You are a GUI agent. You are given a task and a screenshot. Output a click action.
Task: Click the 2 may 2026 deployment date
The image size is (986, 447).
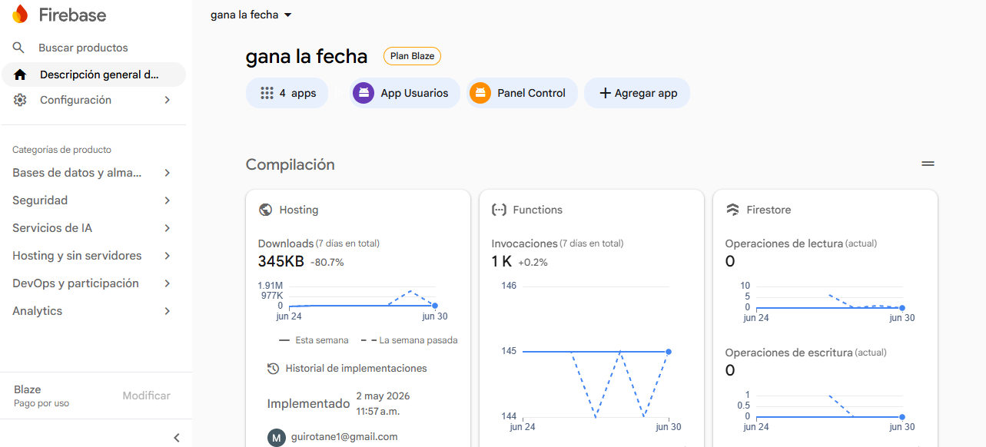pyautogui.click(x=383, y=396)
